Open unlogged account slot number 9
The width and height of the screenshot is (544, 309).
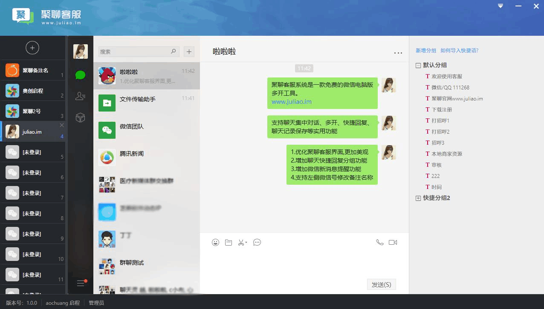click(x=33, y=234)
